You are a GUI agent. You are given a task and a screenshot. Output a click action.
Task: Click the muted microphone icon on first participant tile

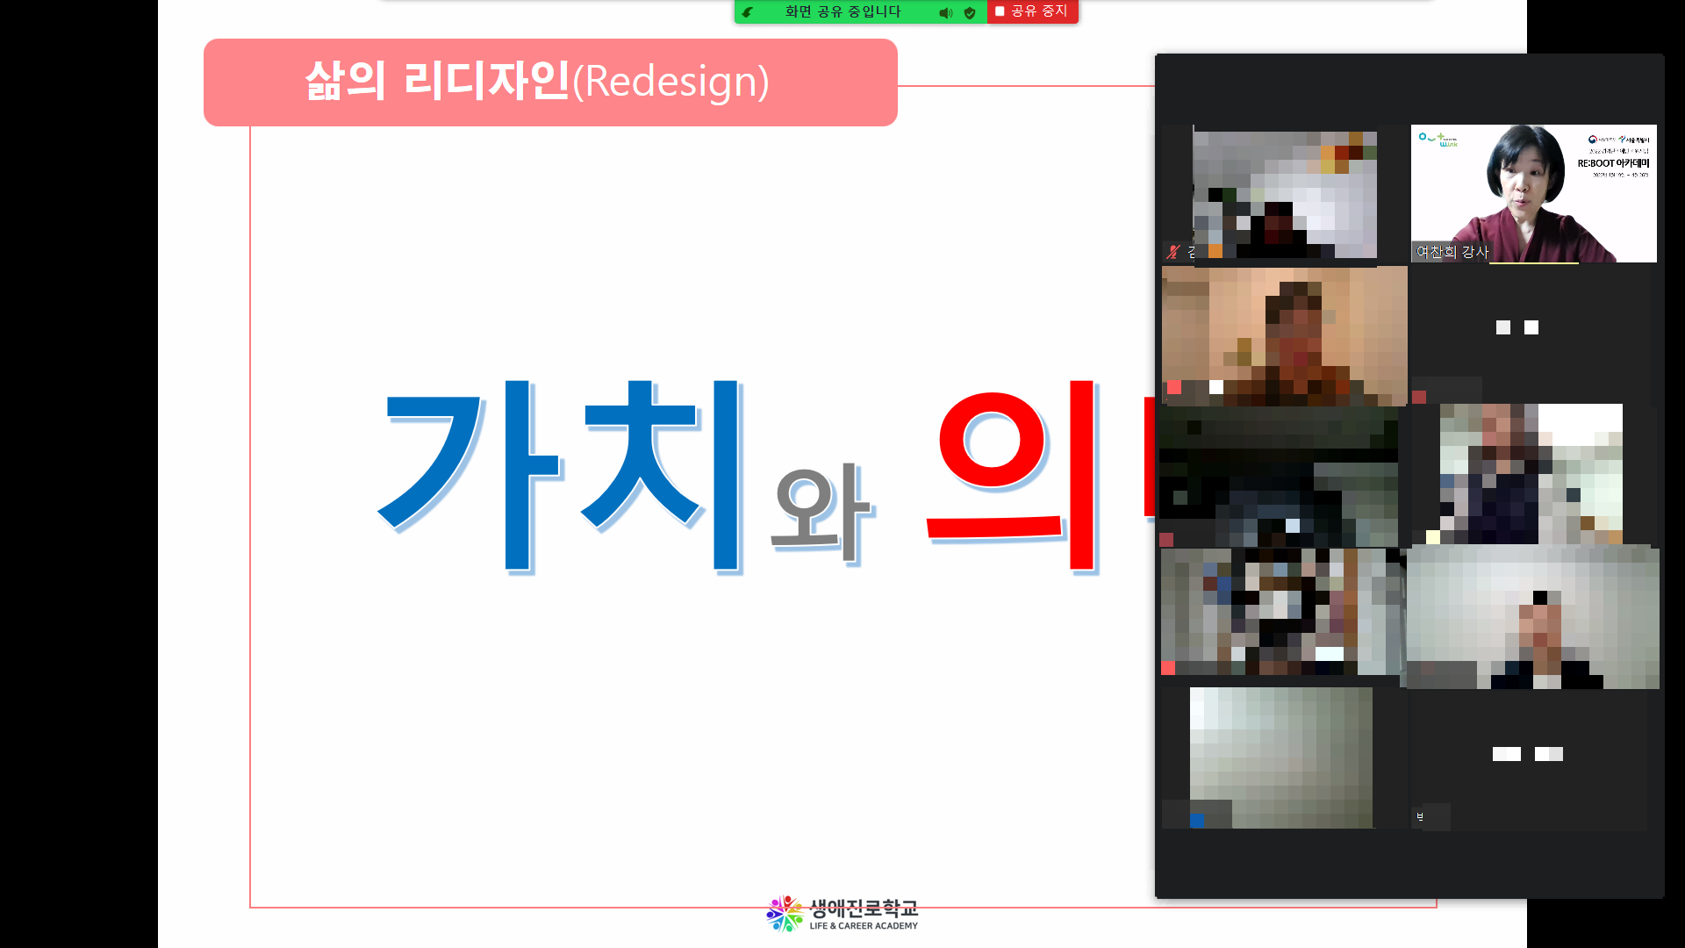(1173, 252)
